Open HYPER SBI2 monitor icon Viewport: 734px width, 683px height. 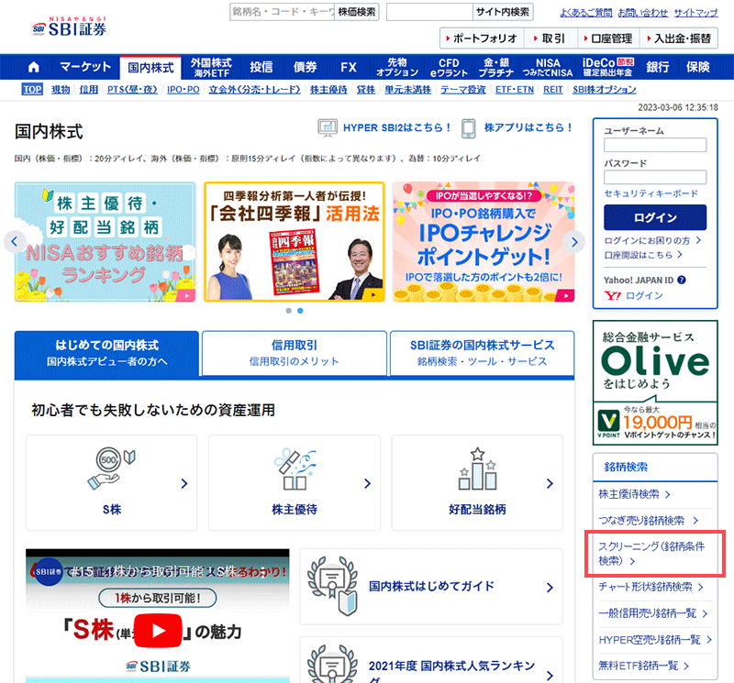pos(328,127)
